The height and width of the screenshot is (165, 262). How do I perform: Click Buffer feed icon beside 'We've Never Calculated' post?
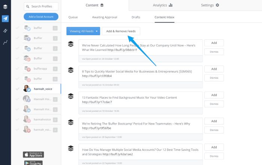point(71,44)
